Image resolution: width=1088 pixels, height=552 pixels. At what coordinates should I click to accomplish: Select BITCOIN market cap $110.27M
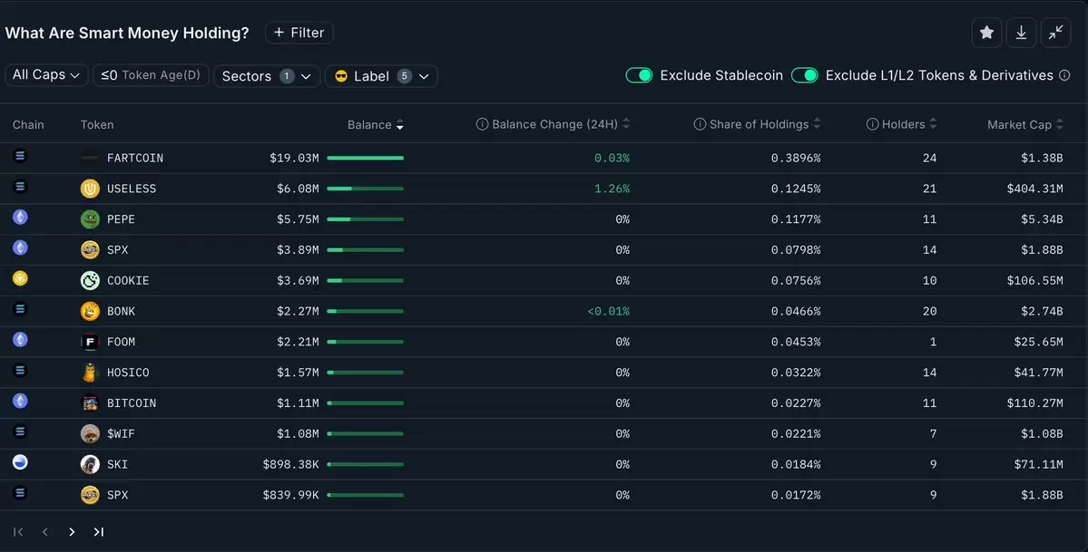(1034, 403)
